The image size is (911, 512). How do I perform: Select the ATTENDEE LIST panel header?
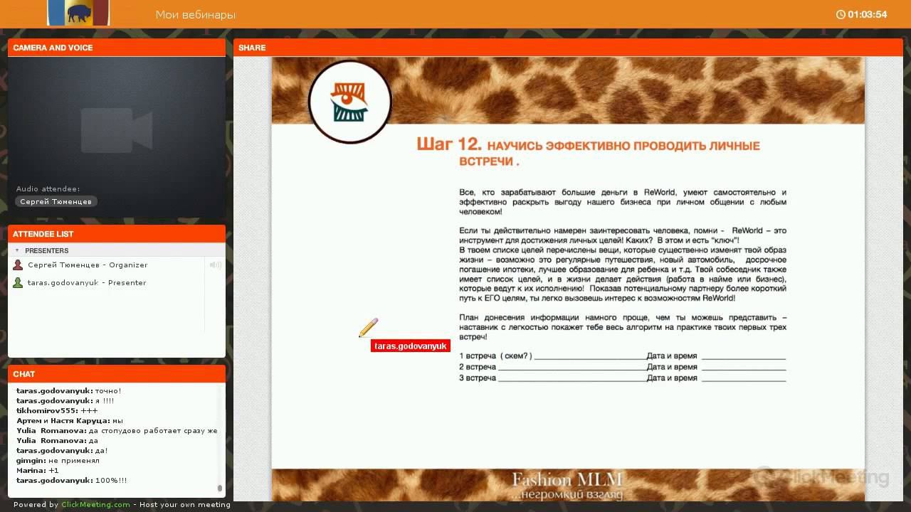tap(117, 234)
